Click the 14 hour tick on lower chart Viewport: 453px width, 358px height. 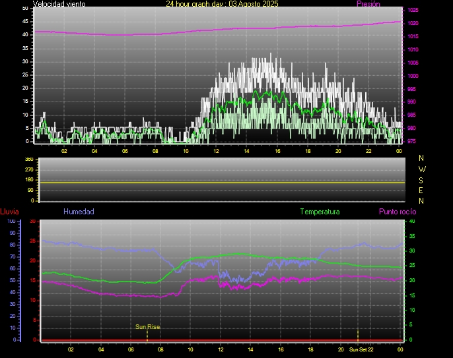coord(250,349)
